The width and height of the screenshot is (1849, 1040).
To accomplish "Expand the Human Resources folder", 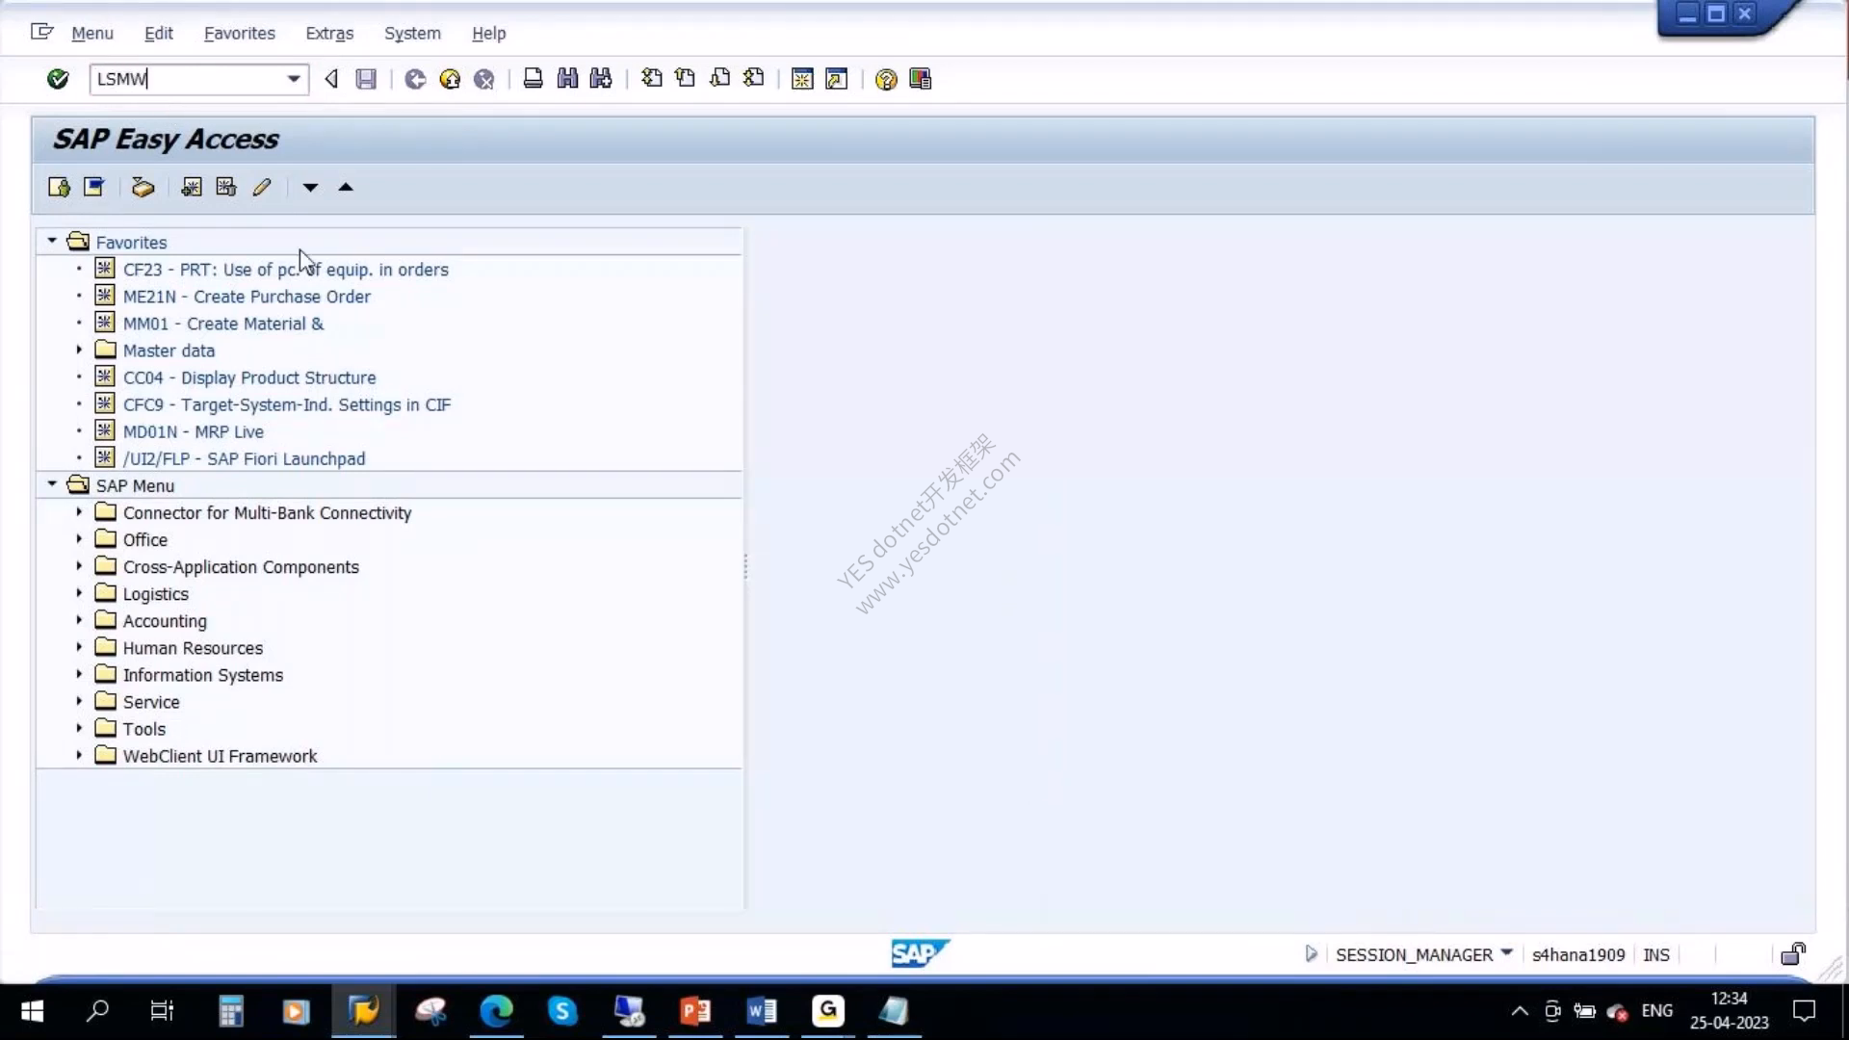I will [79, 647].
